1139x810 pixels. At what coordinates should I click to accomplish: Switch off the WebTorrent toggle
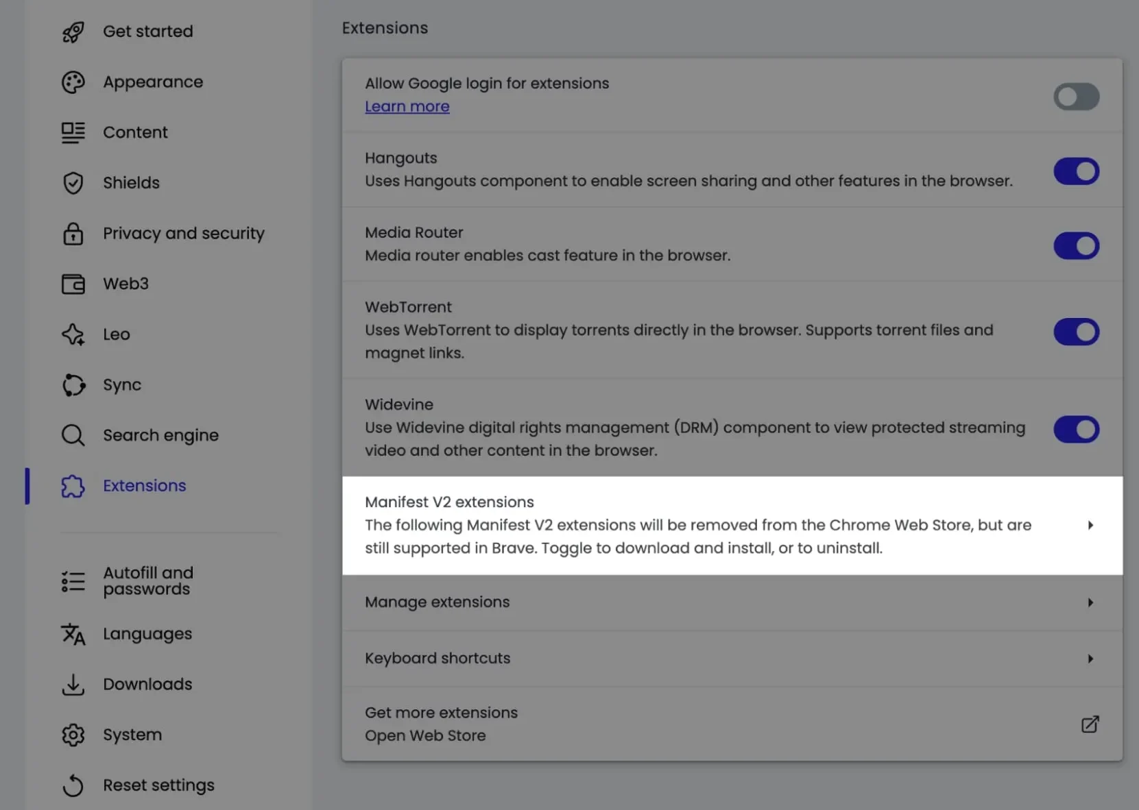pos(1077,332)
